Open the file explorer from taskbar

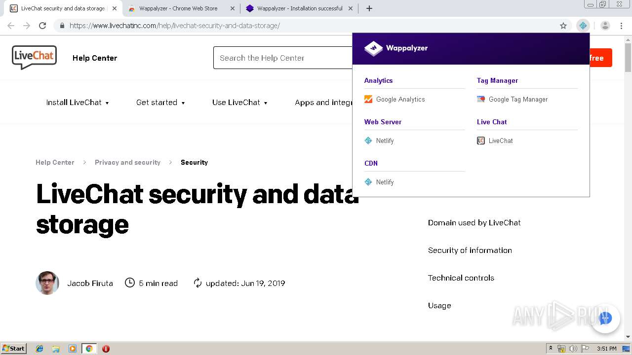tap(56, 349)
